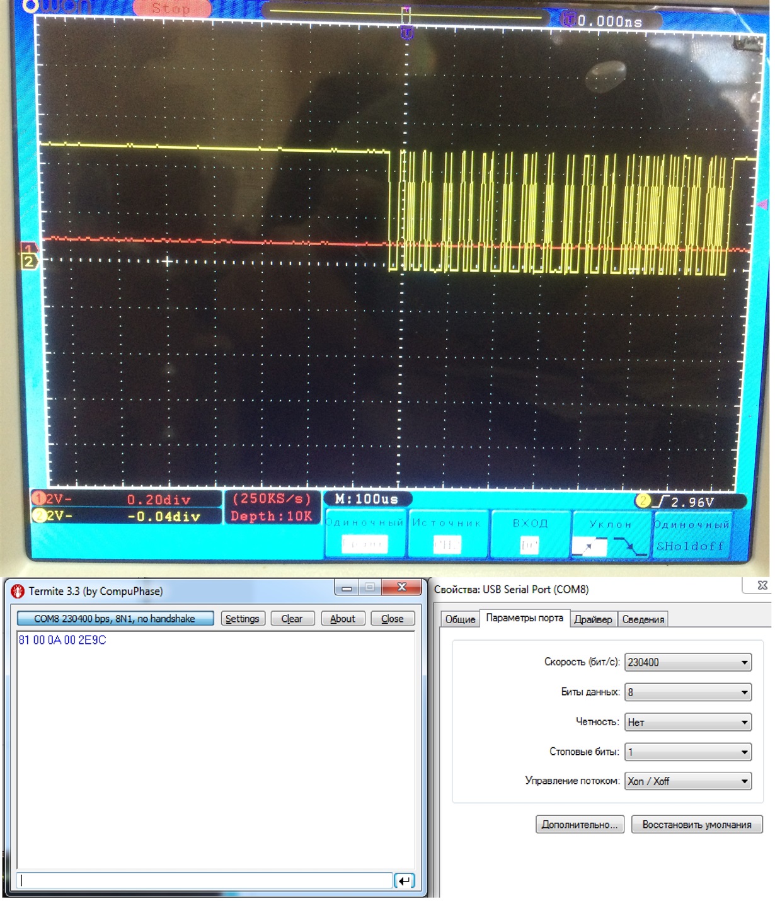Viewport: 775px width, 901px height.
Task: Select the oscilloscope Уклон menu label
Action: (x=611, y=524)
